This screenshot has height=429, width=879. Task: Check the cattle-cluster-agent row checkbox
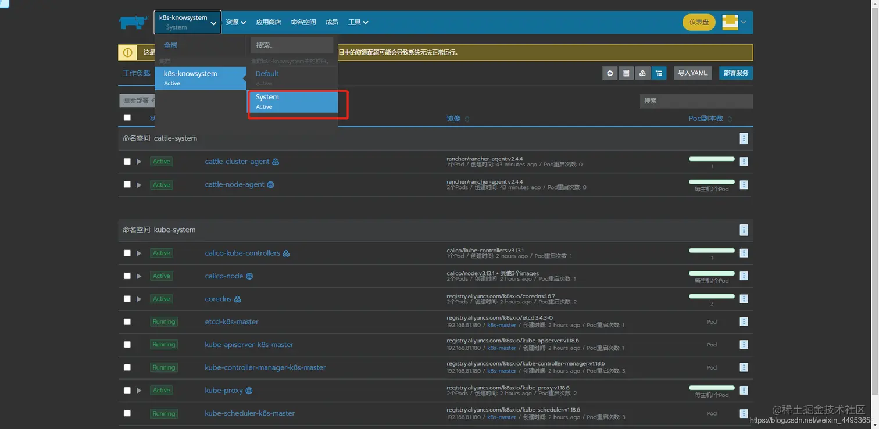[127, 162]
